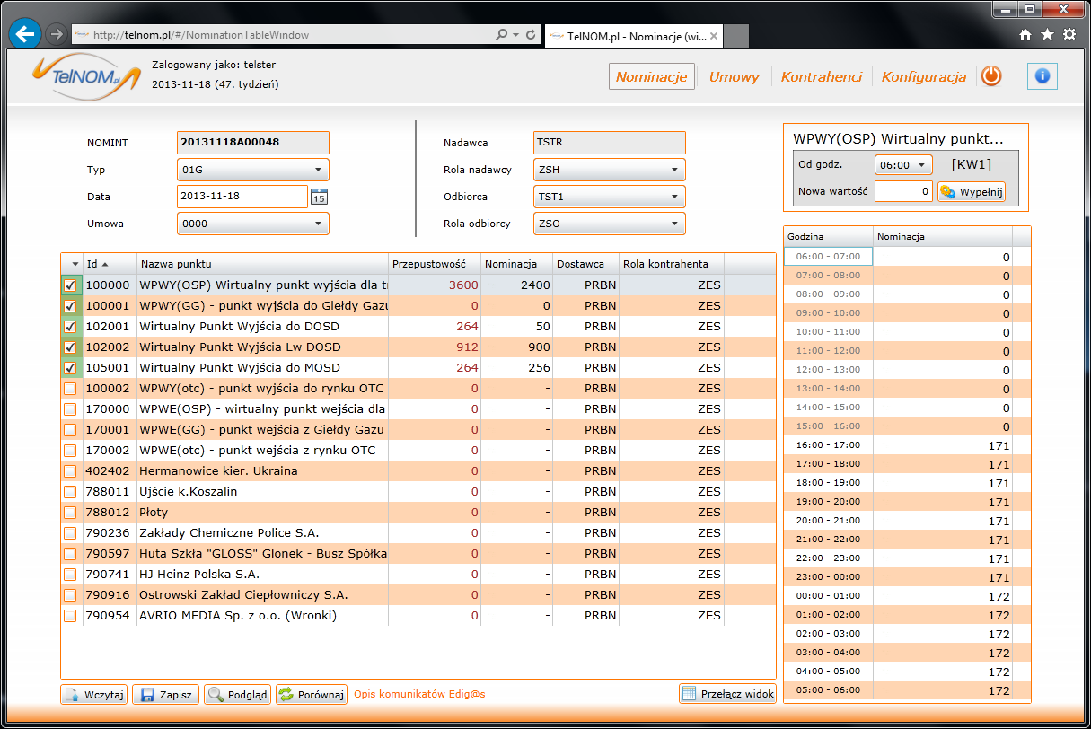
Task: Click Przepustowość value 912
Action: pyautogui.click(x=467, y=347)
